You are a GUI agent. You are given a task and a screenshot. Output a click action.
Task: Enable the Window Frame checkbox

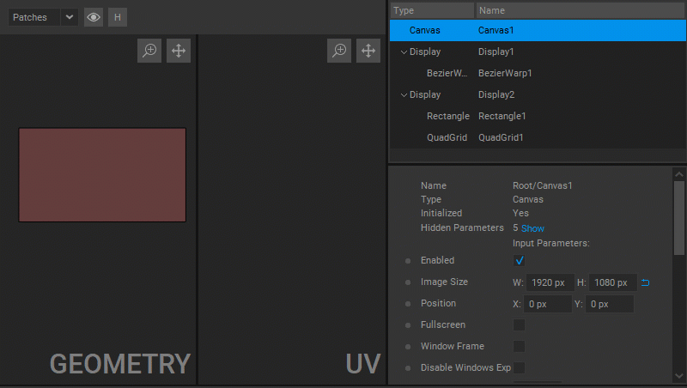(x=520, y=347)
